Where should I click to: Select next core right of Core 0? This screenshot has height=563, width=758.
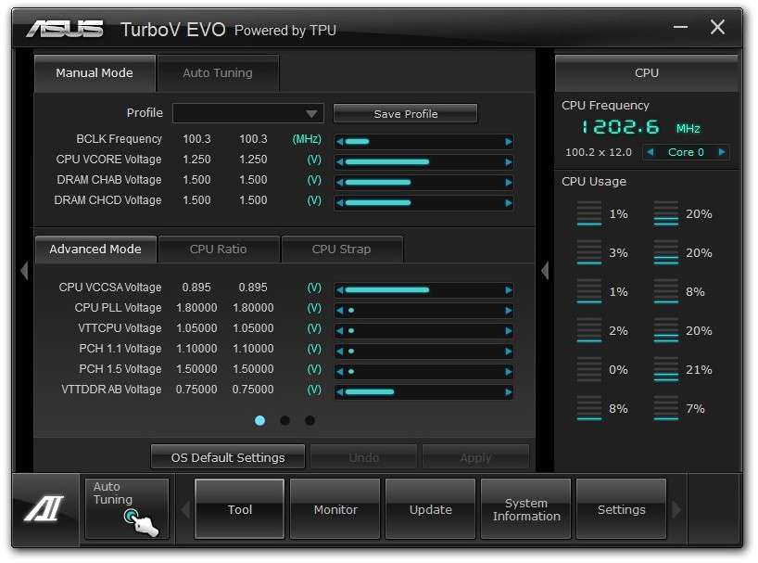click(x=722, y=152)
